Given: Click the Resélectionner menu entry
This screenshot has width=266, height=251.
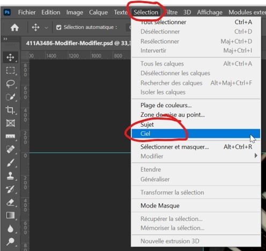Looking at the screenshot, I should 196,41.
